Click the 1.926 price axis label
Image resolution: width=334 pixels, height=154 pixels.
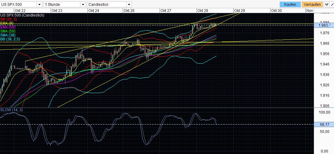point(324,85)
